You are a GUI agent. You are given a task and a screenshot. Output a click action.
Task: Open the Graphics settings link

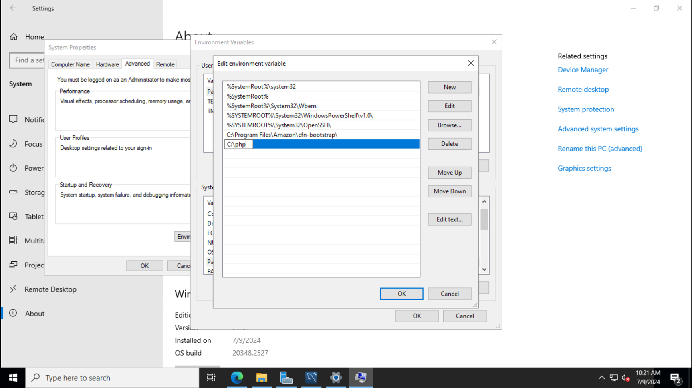(x=584, y=168)
